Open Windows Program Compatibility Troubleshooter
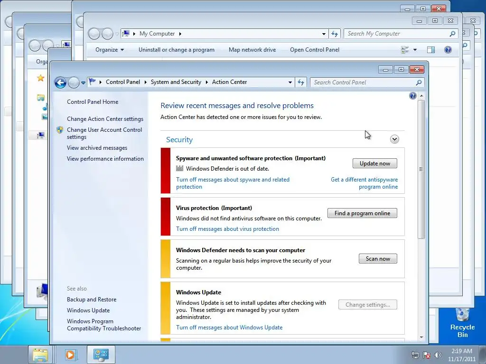The height and width of the screenshot is (364, 486). pos(104,325)
